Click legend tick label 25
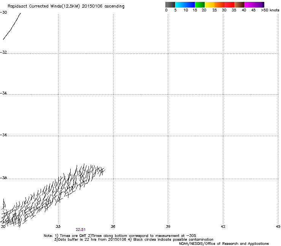 coord(215,10)
